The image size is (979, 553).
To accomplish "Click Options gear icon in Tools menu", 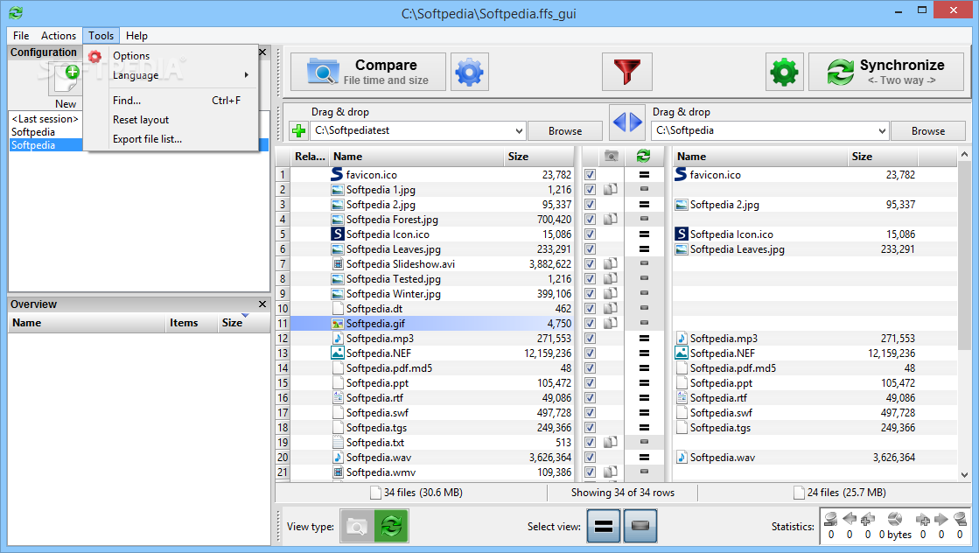I will (94, 56).
